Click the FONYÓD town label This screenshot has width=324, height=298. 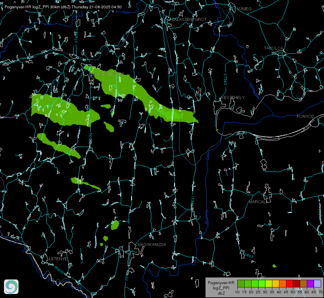(305, 117)
